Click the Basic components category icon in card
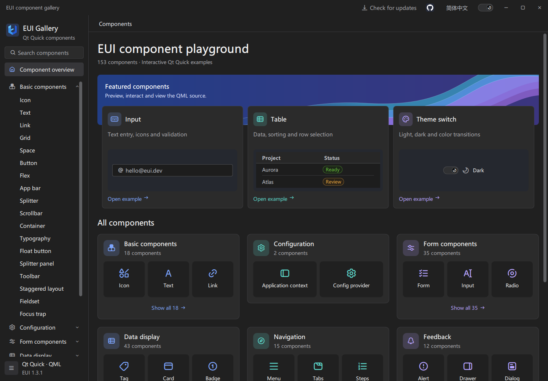Screen dimensions: 548x381 pyautogui.click(x=112, y=248)
